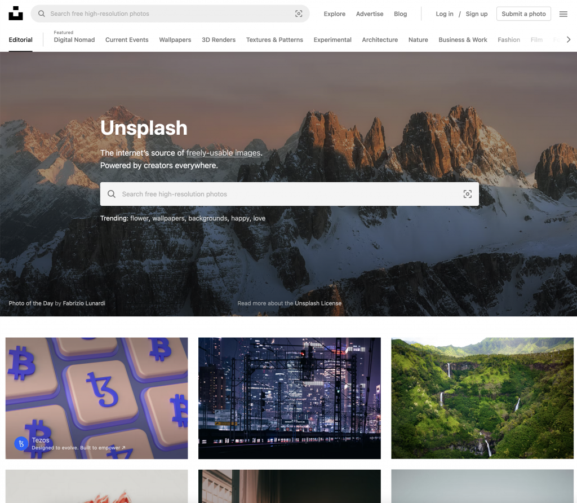Image resolution: width=577 pixels, height=503 pixels.
Task: Open the Tezos crypto keys photo
Action: pos(97,398)
